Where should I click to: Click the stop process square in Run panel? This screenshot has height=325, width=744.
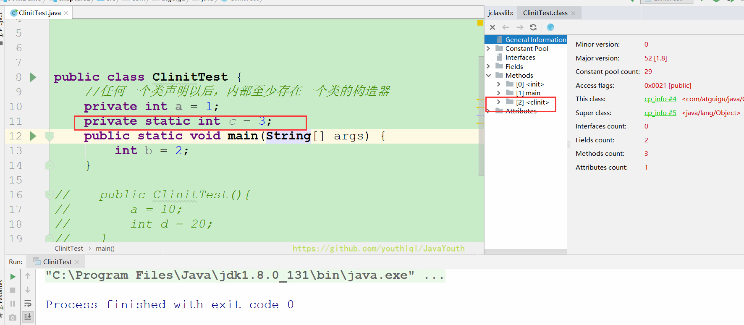[13, 290]
